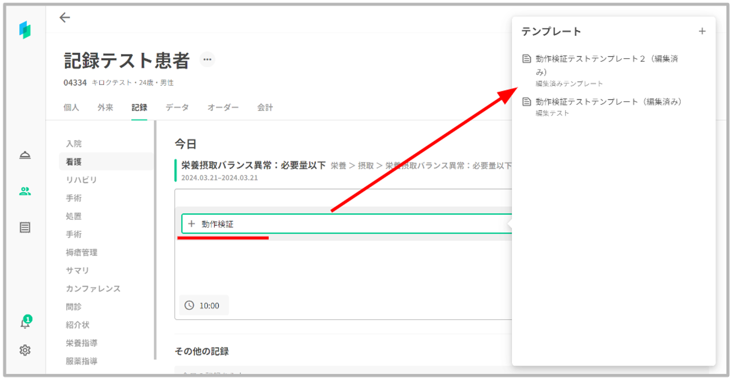Viewport: 731px width, 378px height.
Task: Open the settings gear icon
Action: (25, 350)
